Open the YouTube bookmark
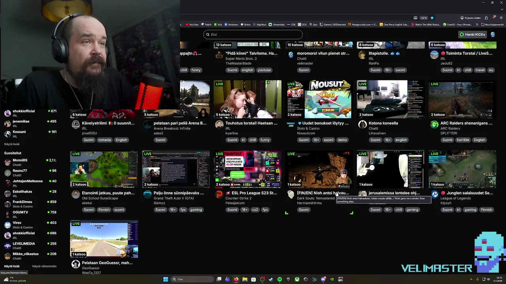Image resolution: width=506 pixels, height=284 pixels. click(x=192, y=24)
